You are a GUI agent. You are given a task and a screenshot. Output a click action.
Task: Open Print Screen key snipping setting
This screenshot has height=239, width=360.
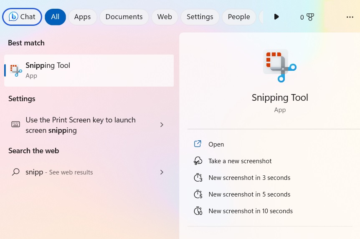(x=89, y=125)
